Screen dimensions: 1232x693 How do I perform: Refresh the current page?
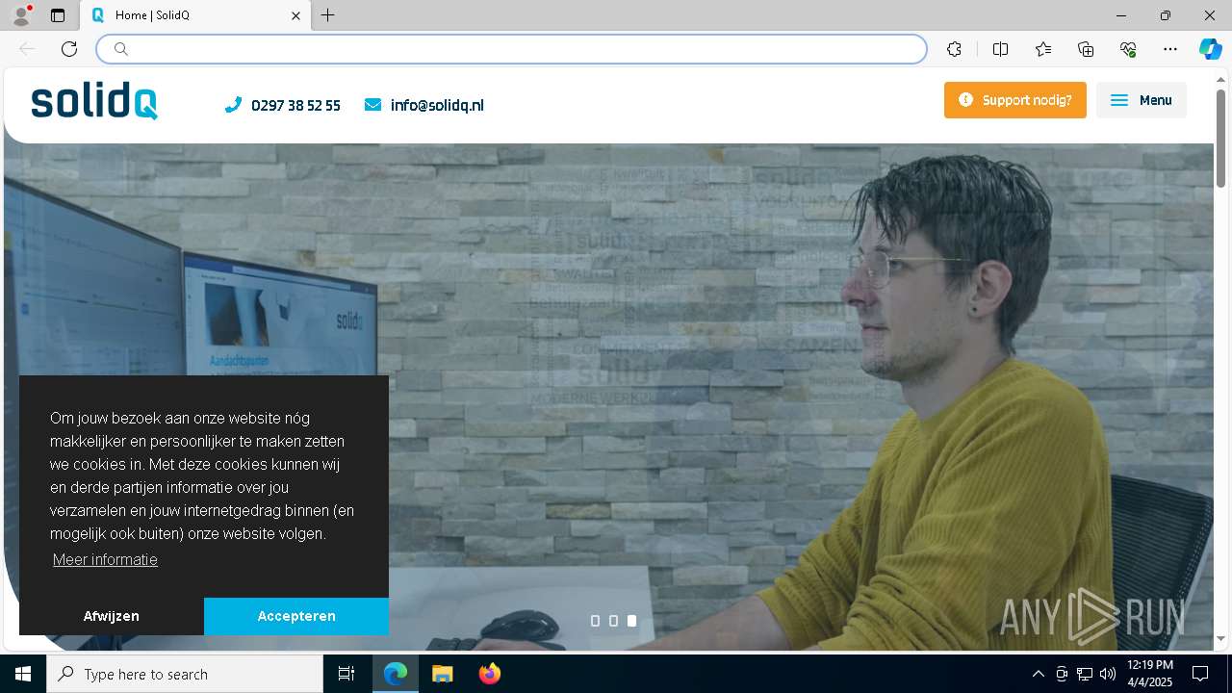tap(69, 49)
